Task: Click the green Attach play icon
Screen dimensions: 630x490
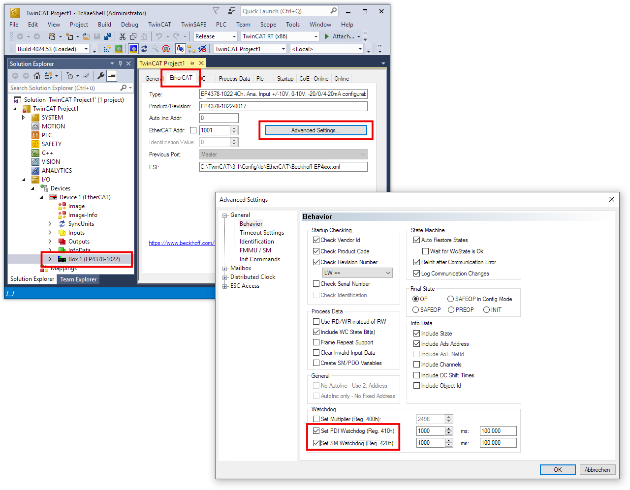Action: click(x=327, y=36)
